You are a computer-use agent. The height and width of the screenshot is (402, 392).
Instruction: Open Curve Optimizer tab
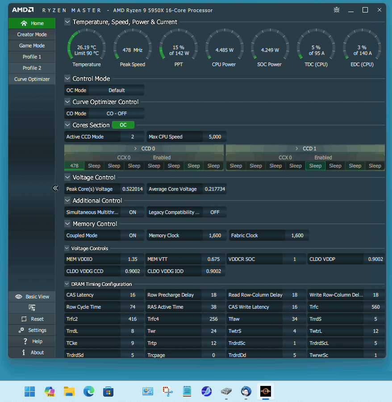(32, 79)
